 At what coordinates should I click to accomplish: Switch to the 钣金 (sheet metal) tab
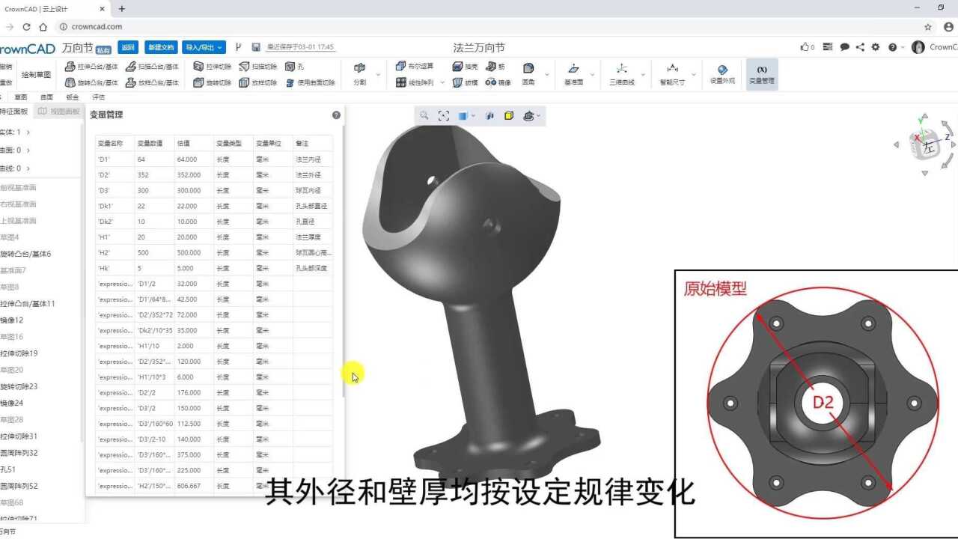pos(72,97)
